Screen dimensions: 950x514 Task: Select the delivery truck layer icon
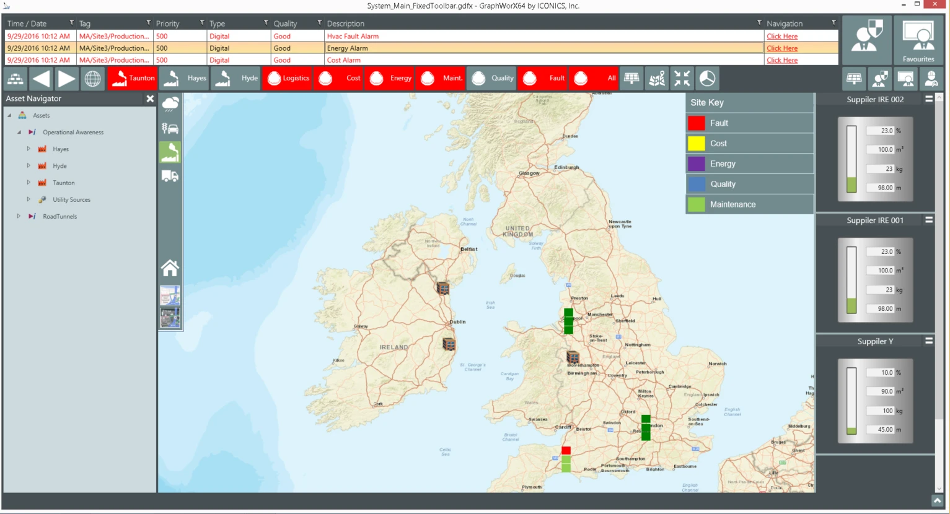170,176
